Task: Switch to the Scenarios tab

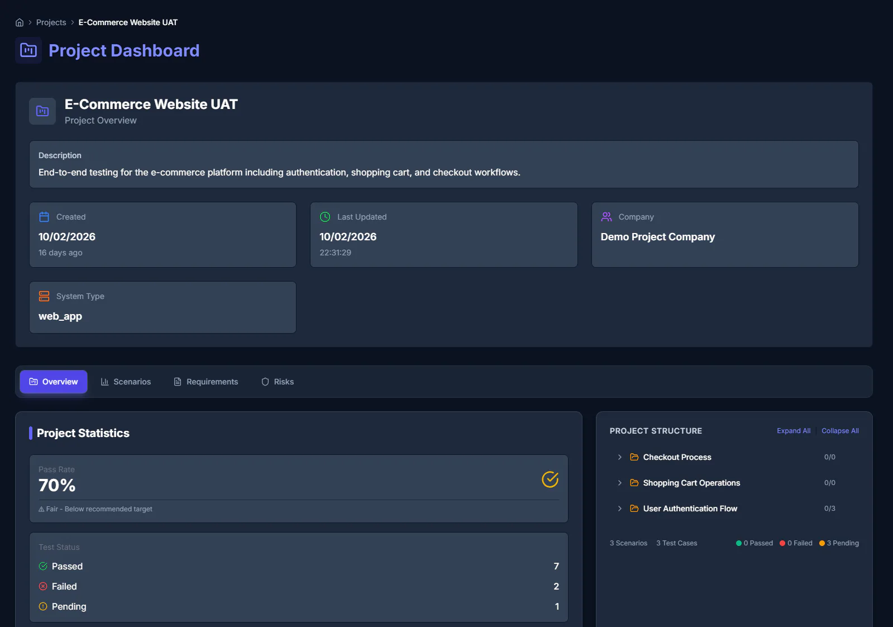Action: point(126,382)
